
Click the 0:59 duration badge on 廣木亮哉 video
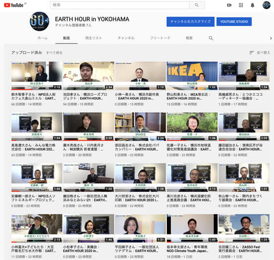coord(109,138)
